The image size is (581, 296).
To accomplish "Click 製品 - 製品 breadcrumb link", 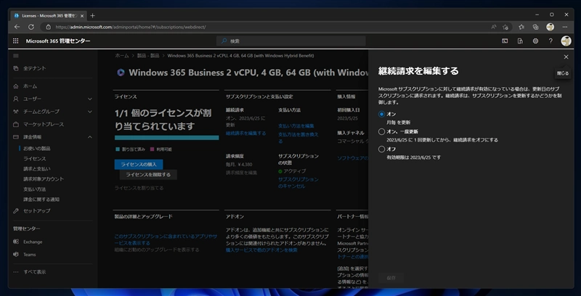I will pyautogui.click(x=148, y=55).
